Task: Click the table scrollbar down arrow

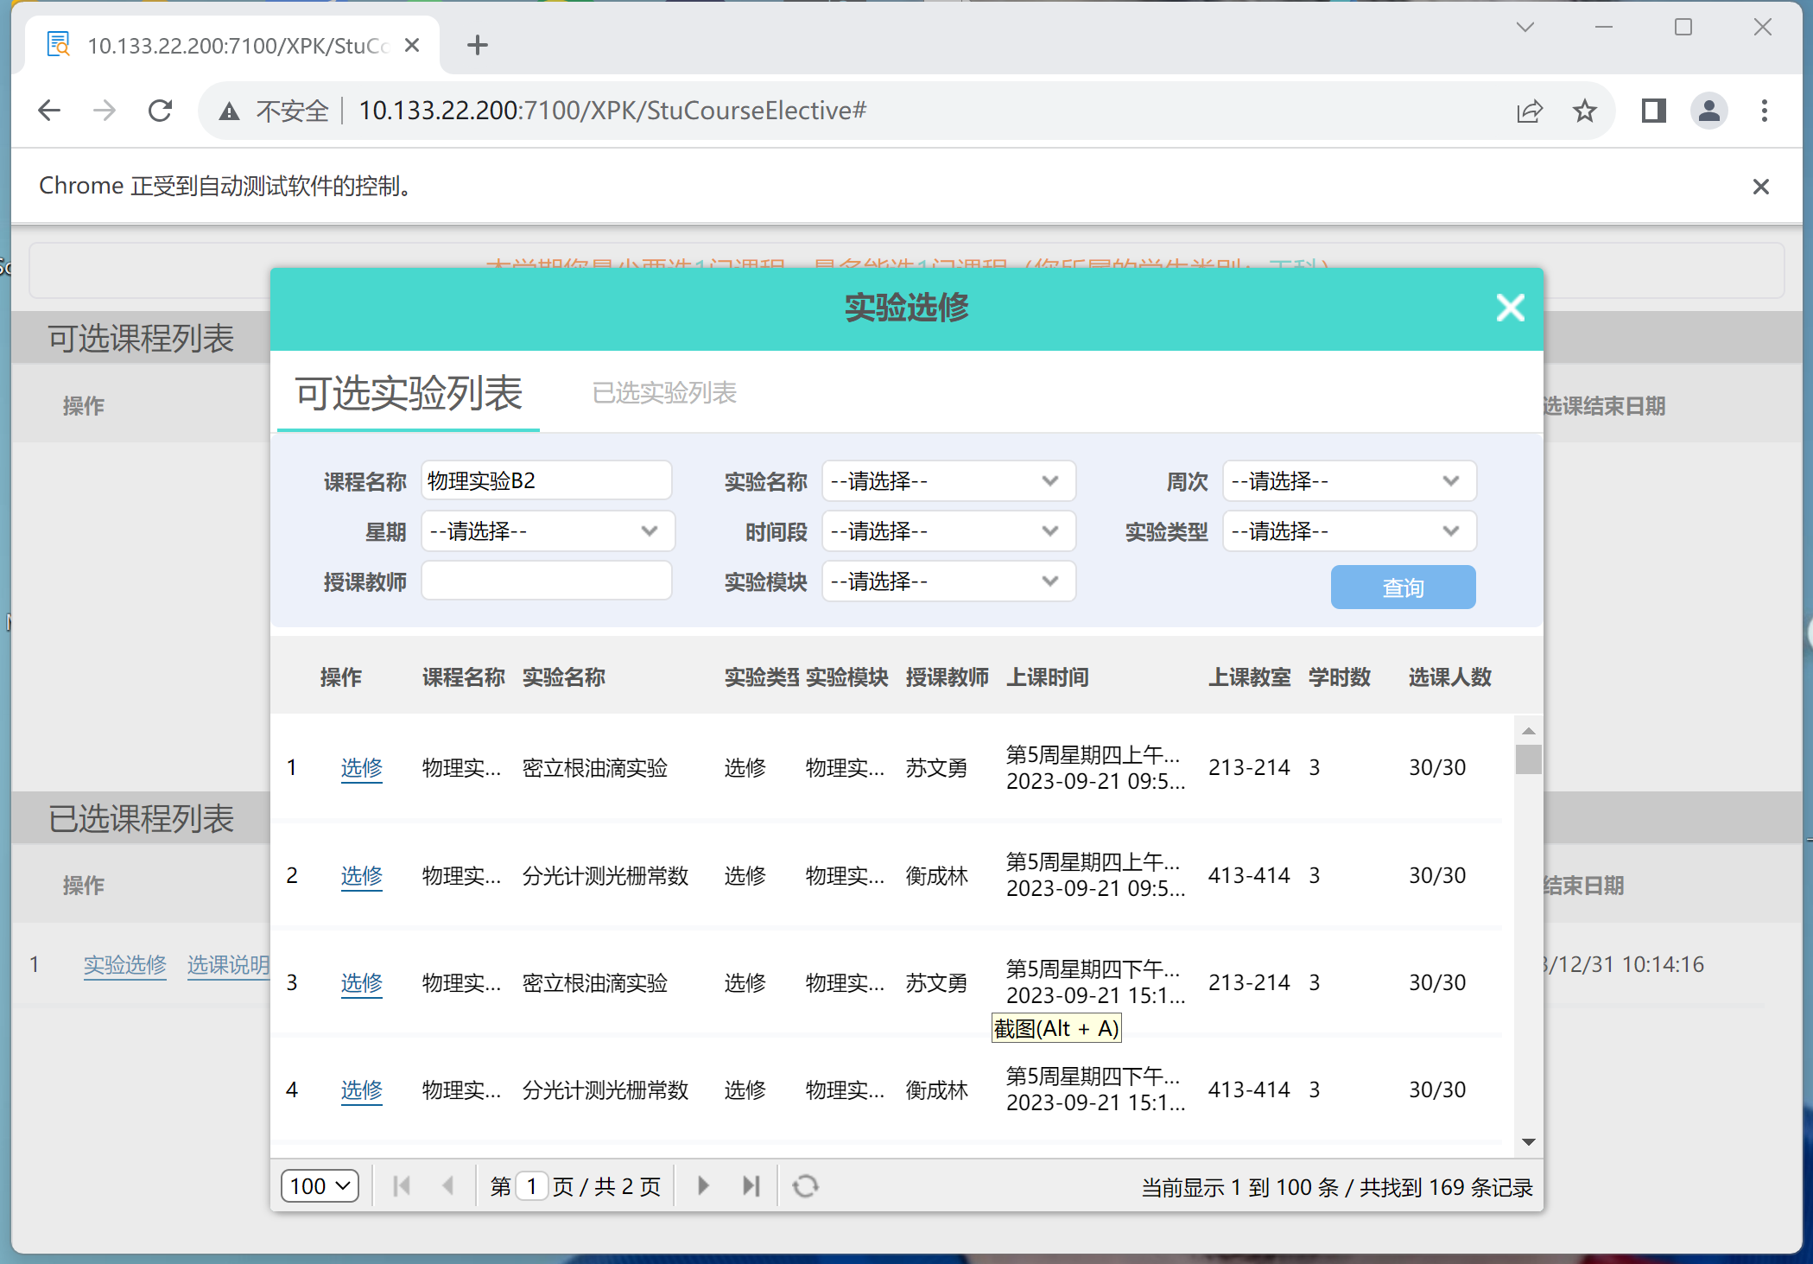Action: tap(1528, 1141)
